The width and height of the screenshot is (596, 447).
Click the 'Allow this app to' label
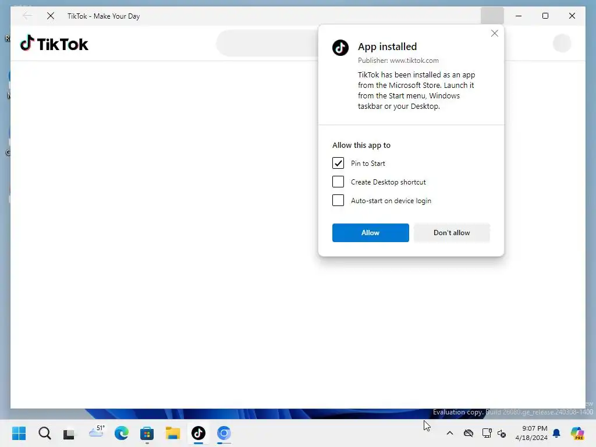coord(361,145)
